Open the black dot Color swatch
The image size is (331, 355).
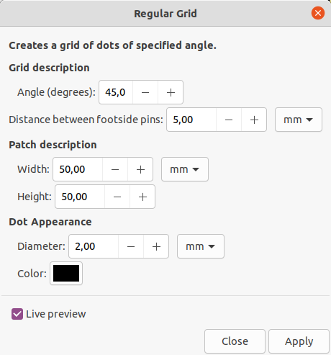point(66,274)
